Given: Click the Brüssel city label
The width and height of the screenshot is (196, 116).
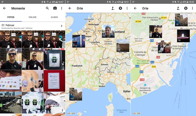Looking at the screenshot, I should 87,32.
